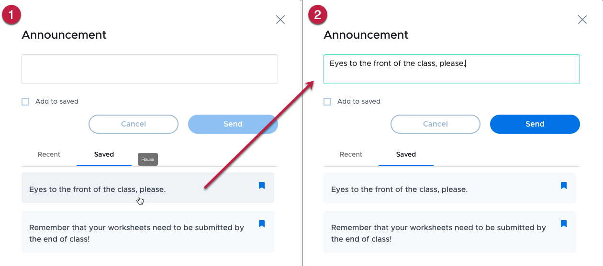Click bookmark icon on left 'Eyes to the front' message
Screen dimensions: 603x266
tap(262, 186)
